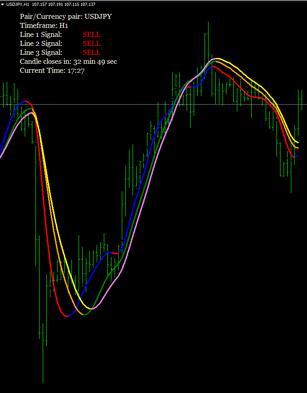Click the Line 1 Signal SELL value

[92, 35]
